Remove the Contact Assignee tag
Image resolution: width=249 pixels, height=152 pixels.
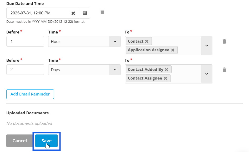point(165,78)
